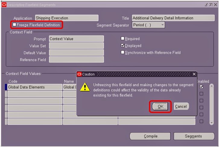
Task: Click the Title field
Action: pyautogui.click(x=173, y=18)
